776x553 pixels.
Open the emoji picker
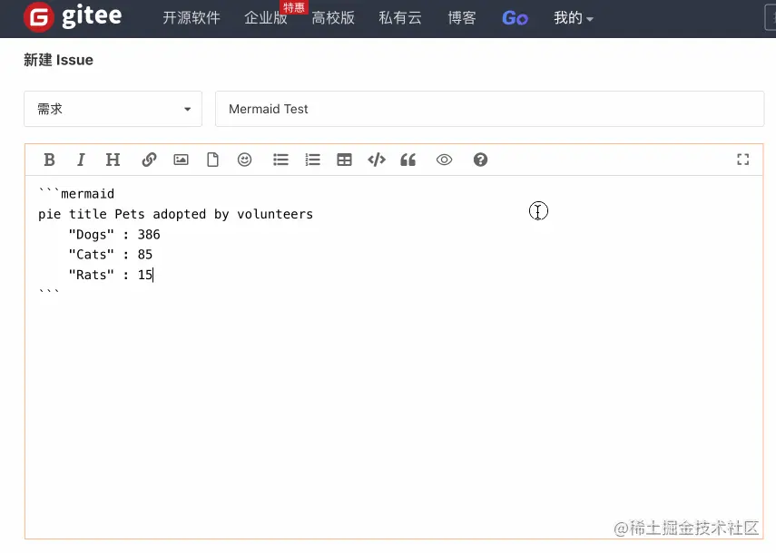point(244,160)
